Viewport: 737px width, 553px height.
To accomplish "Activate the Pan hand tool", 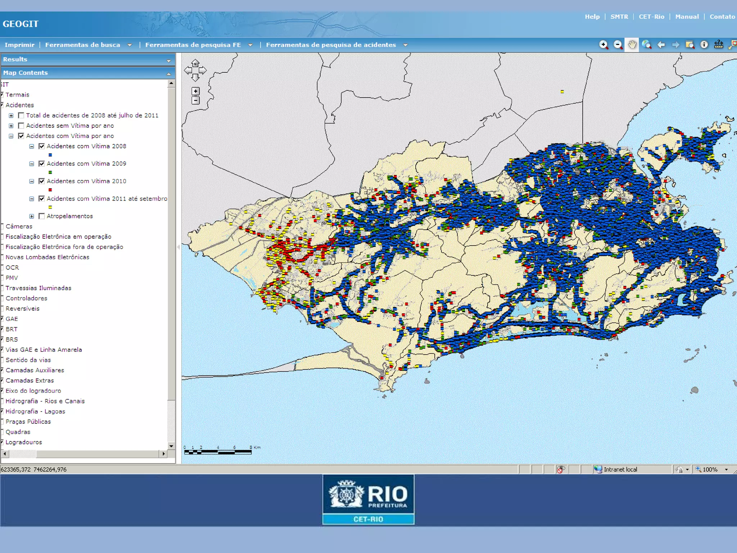I will pyautogui.click(x=632, y=45).
